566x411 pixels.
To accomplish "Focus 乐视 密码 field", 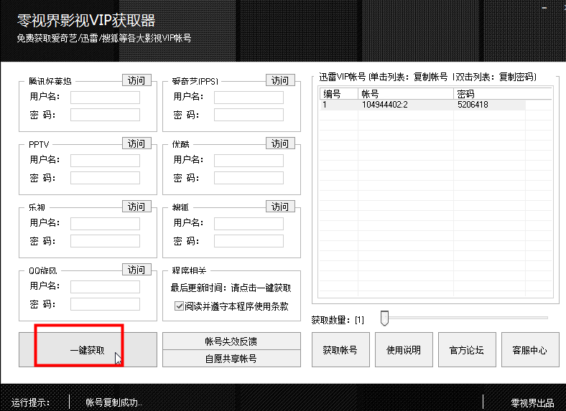I will pos(105,241).
